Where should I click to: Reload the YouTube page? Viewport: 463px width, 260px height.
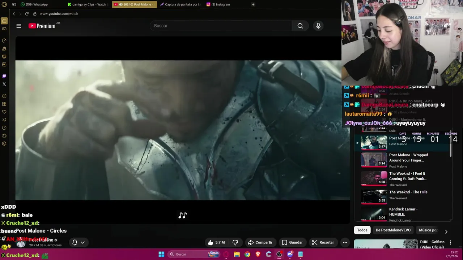point(27,14)
